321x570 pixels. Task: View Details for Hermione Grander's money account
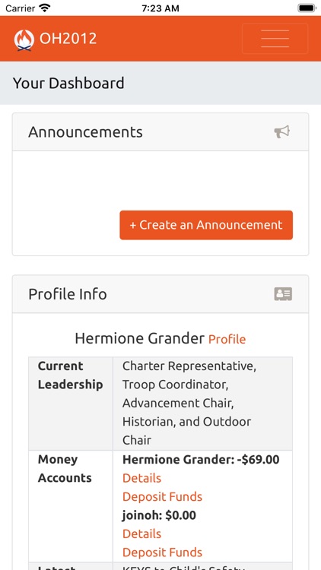[141, 478]
